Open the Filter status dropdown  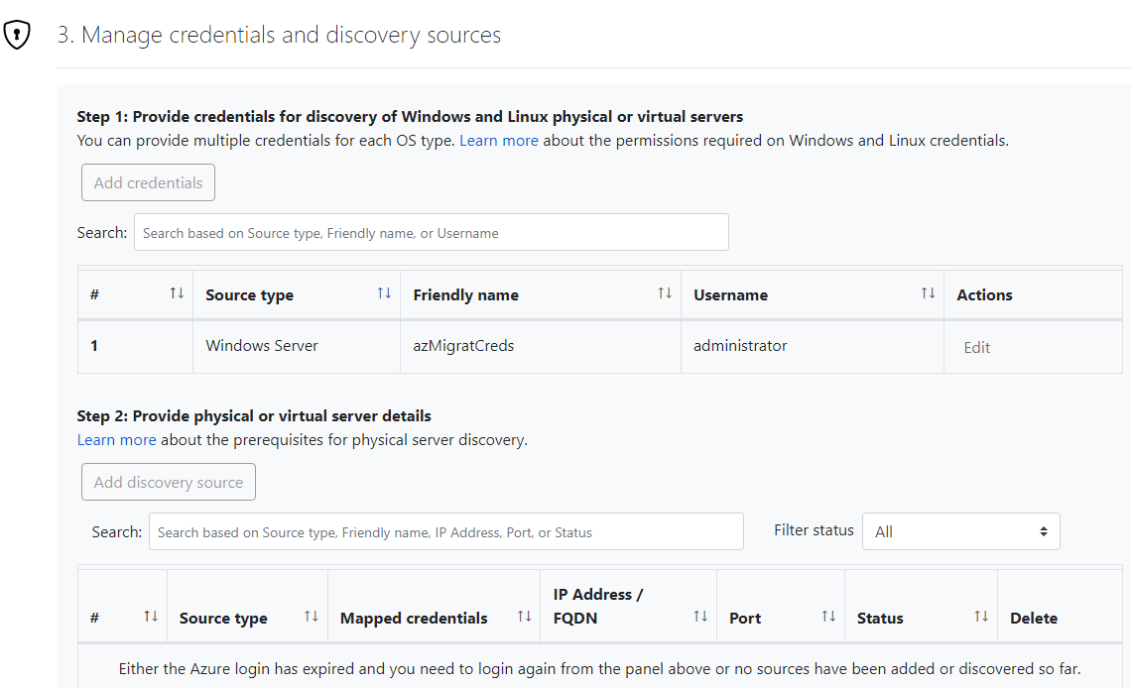pos(959,530)
